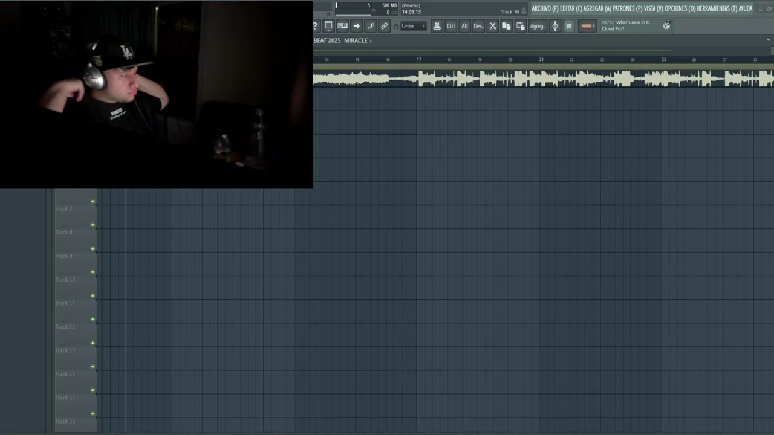The height and width of the screenshot is (435, 774).
Task: Select the Track 8 header label
Action: pyautogui.click(x=63, y=233)
